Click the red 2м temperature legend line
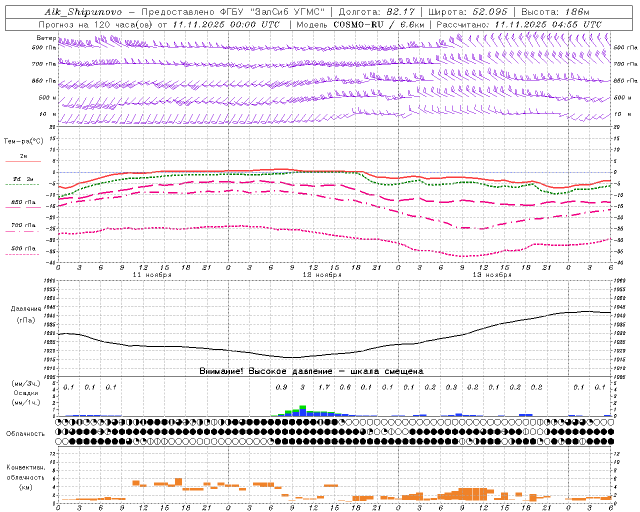The width and height of the screenshot is (640, 512). (x=23, y=161)
